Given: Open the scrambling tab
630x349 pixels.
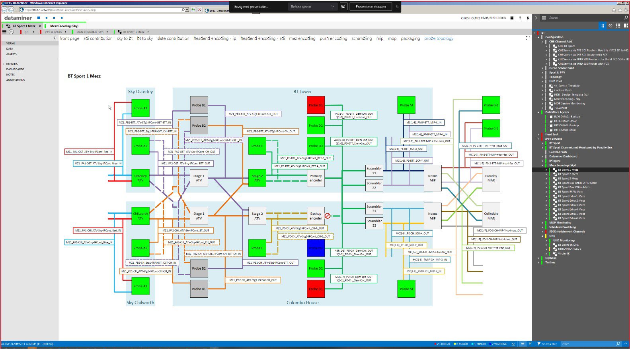Looking at the screenshot, I should [x=362, y=39].
